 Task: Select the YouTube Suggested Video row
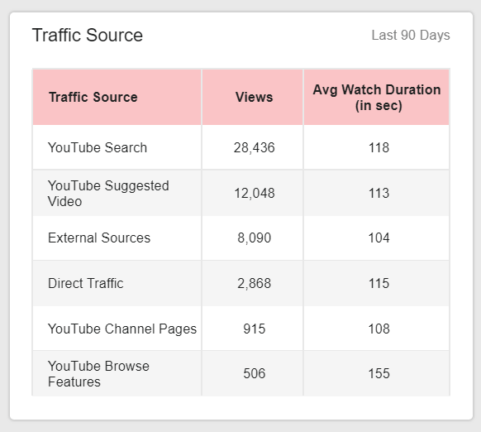click(x=240, y=193)
